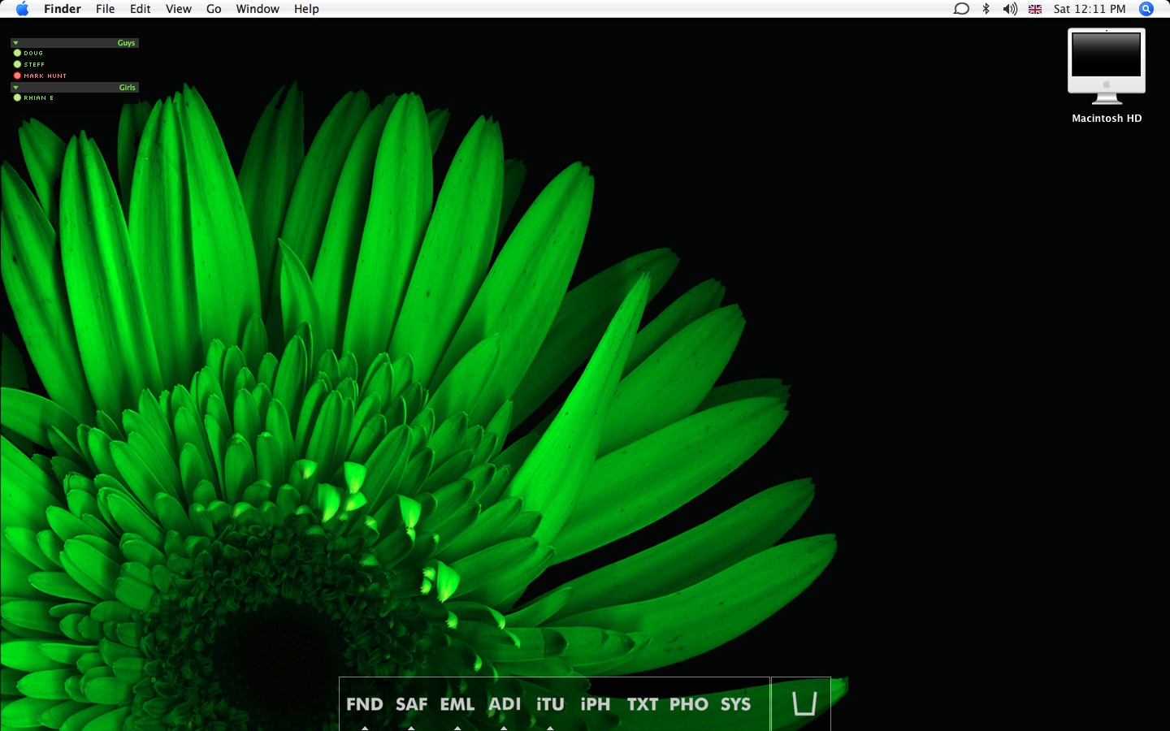Open the TXT dock icon
This screenshot has height=731, width=1170.
click(643, 704)
